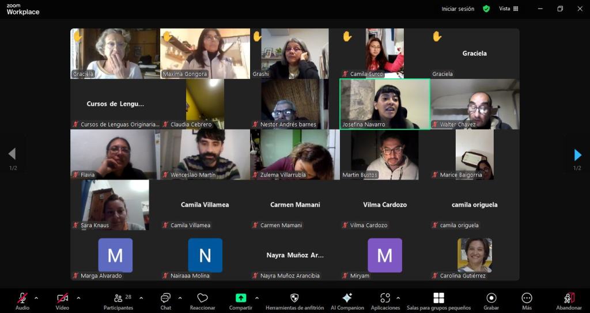Turn on camera with Video button
The image size is (590, 313).
(x=62, y=298)
